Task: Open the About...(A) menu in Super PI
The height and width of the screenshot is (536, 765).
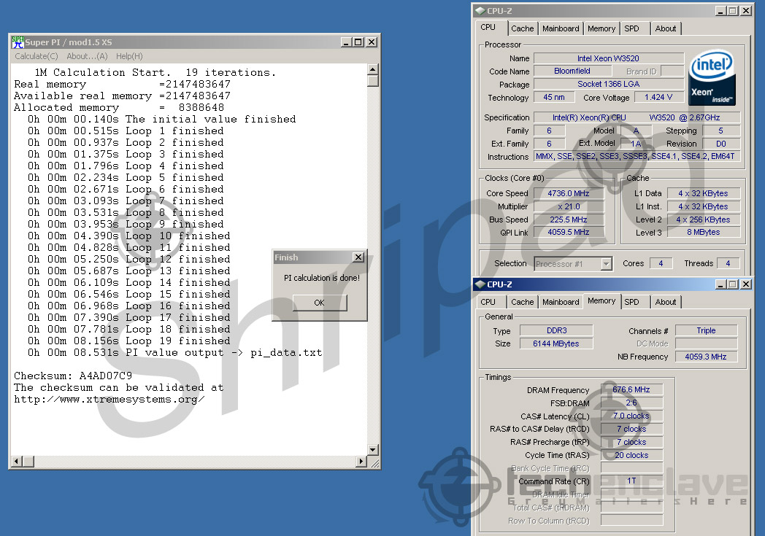Action: coord(87,56)
